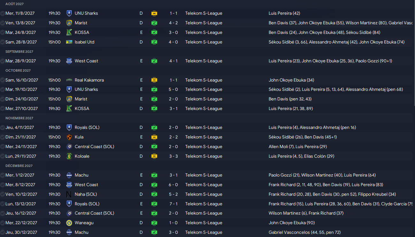Collapse the AOÛT 2027 month header
Screen dimensions: 415x237
(15, 4)
